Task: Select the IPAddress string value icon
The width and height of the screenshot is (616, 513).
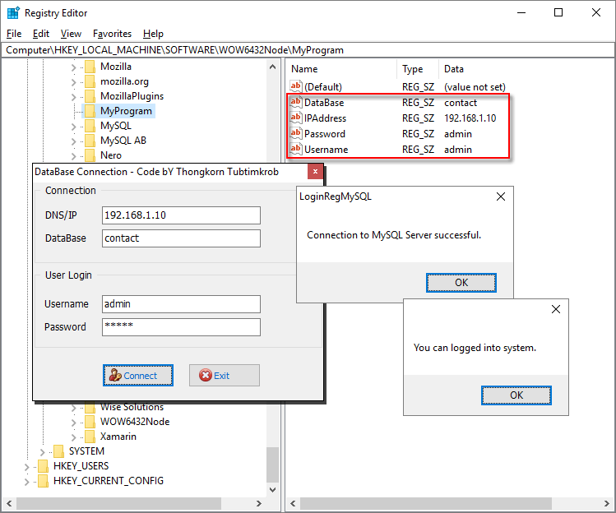Action: (296, 118)
